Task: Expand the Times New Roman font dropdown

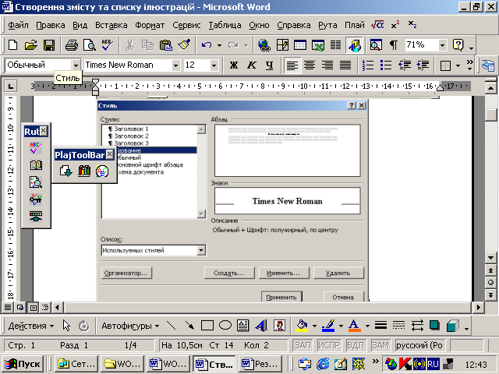Action: [x=175, y=65]
